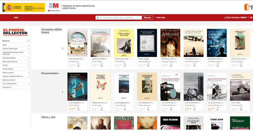Open Cómo se hace una chica cover
253x132 pixels.
[124, 43]
